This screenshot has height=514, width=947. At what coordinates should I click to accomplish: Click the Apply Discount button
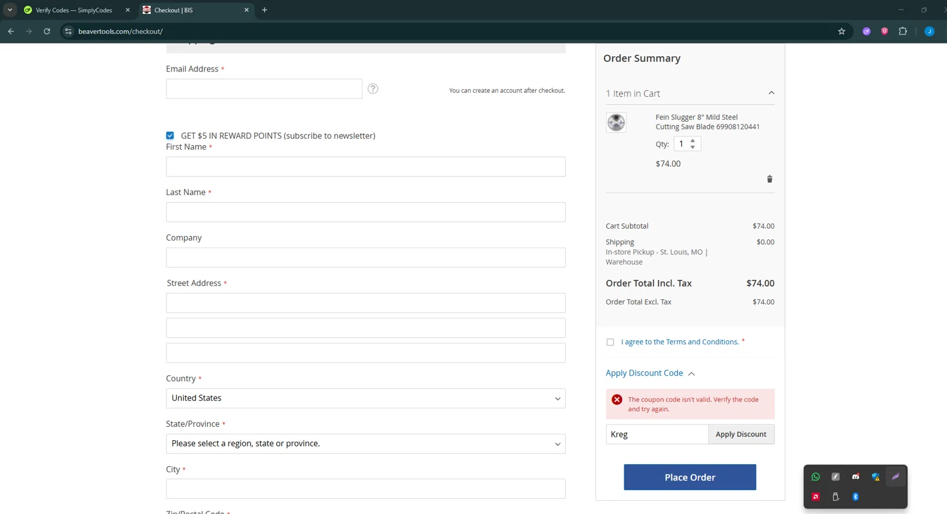pyautogui.click(x=741, y=434)
